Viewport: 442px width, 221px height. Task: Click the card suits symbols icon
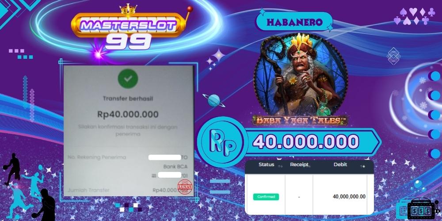click(x=415, y=16)
